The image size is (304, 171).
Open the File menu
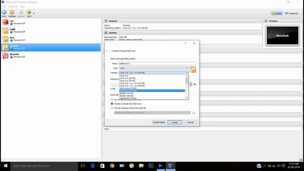point(4,6)
